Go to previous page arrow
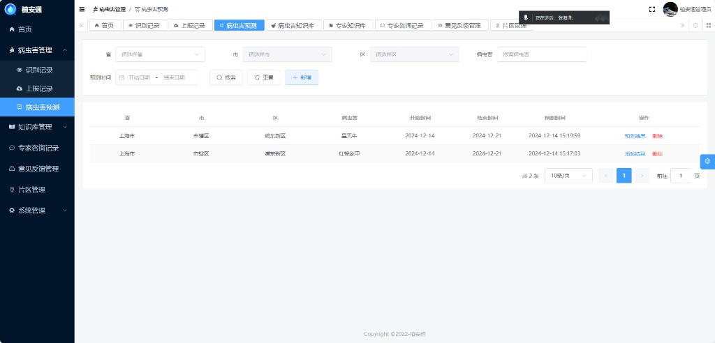This screenshot has height=343, width=715. point(606,176)
